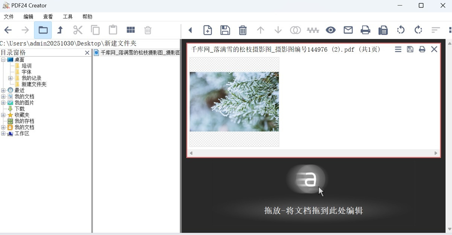Close the 千库网 PDF document
Viewport: 452px width, 235px height.
pyautogui.click(x=434, y=49)
